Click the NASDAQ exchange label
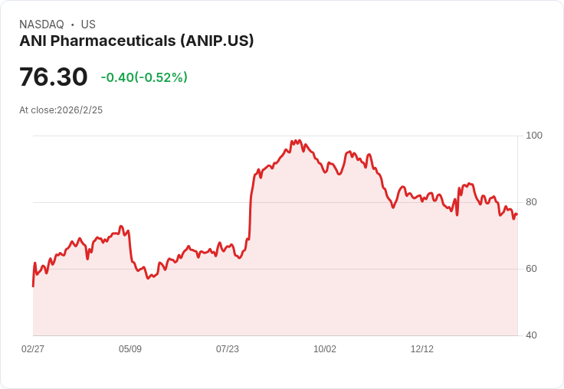 click(x=41, y=25)
